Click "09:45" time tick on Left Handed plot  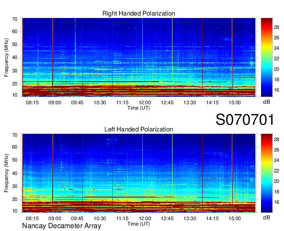coord(77,218)
